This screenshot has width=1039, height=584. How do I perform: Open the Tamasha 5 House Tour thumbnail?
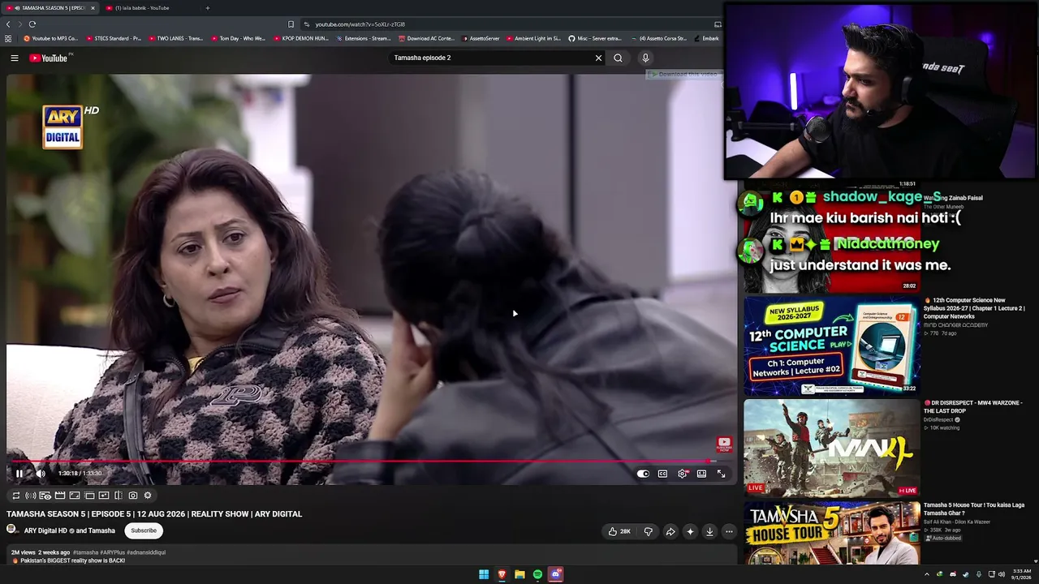coord(832,533)
